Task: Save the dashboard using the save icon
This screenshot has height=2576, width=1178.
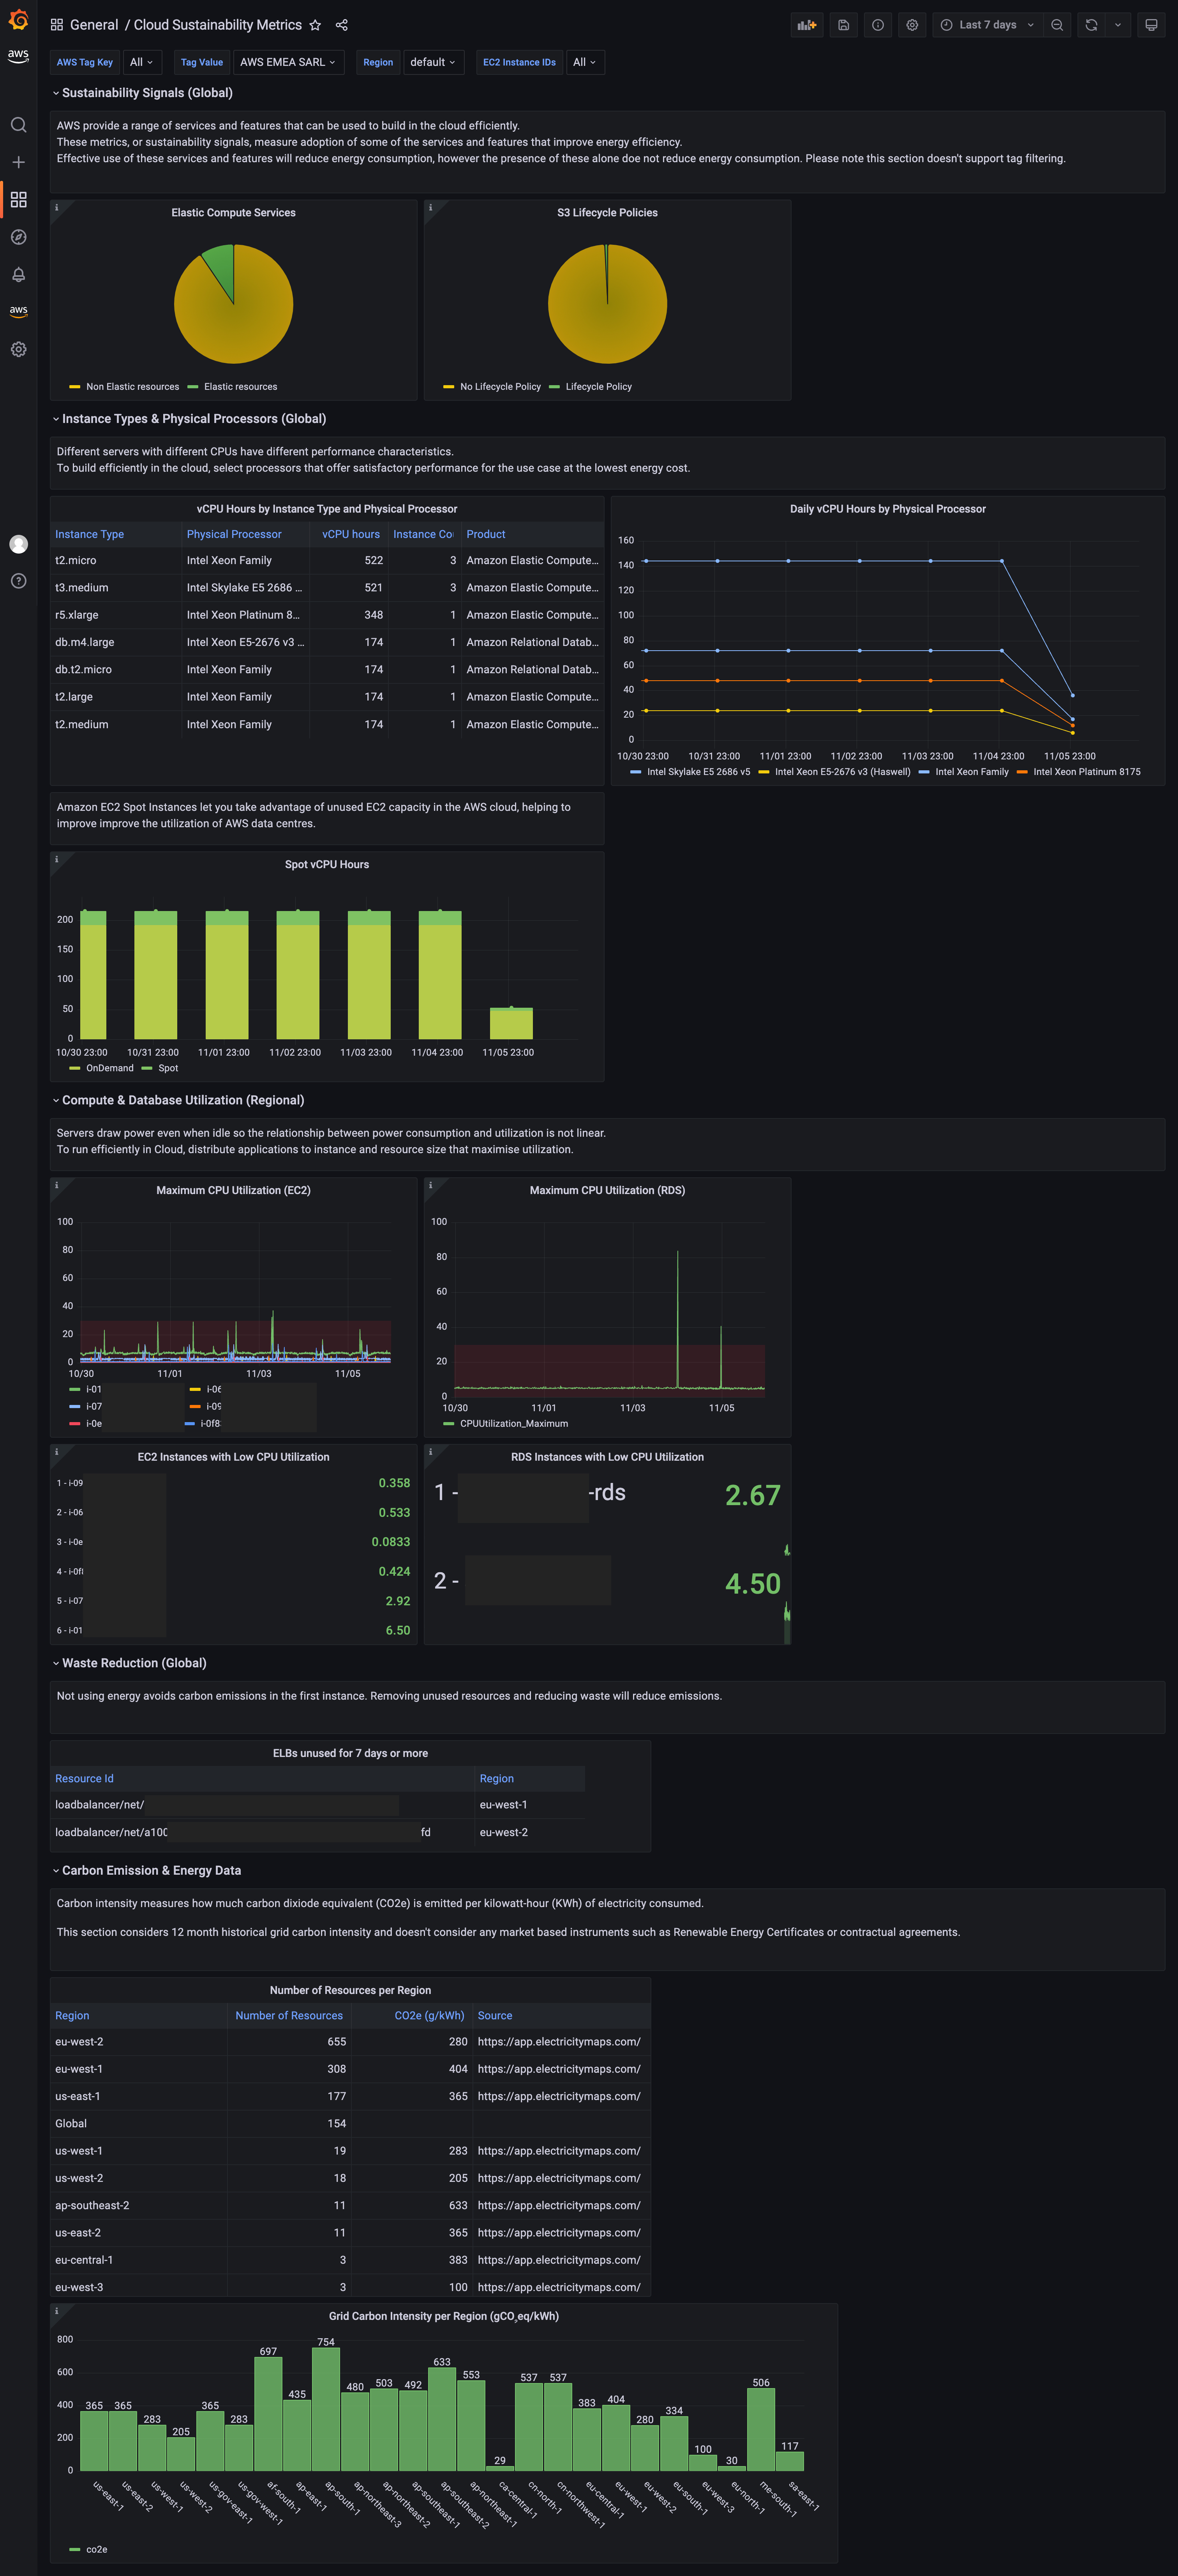Action: 843,24
